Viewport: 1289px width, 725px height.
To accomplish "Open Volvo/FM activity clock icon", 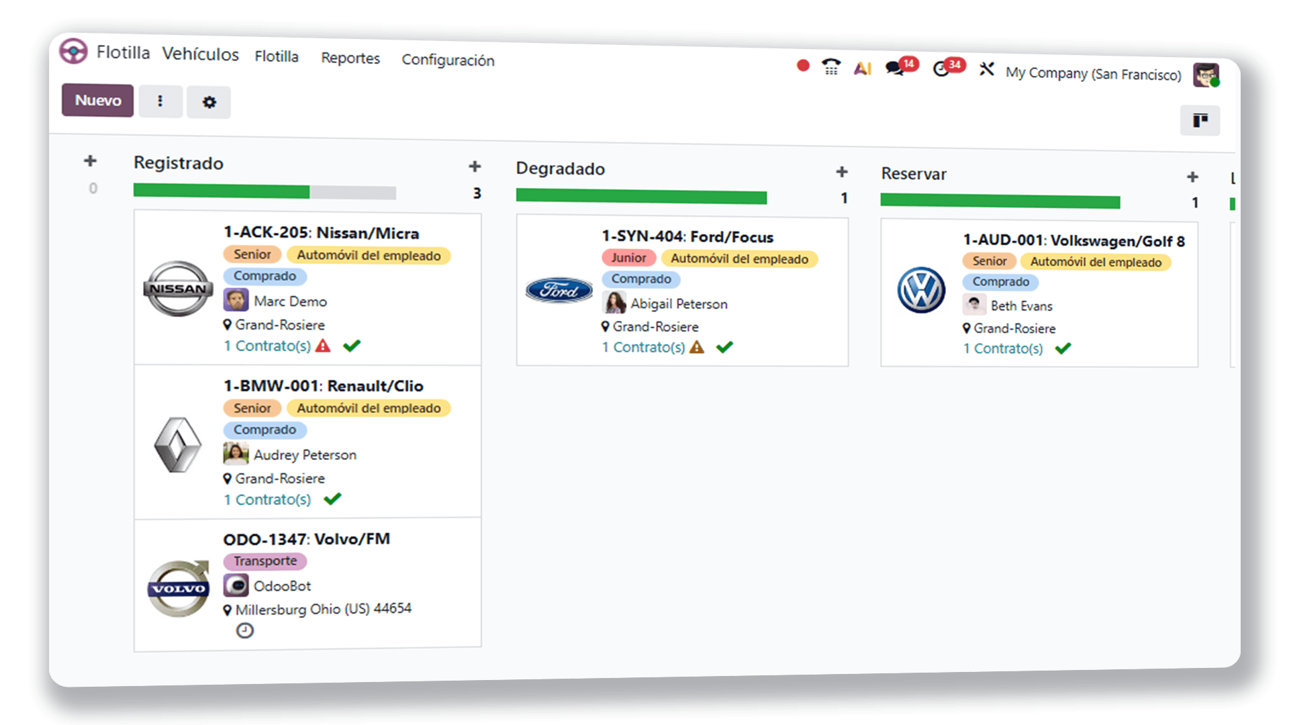I will pyautogui.click(x=245, y=630).
